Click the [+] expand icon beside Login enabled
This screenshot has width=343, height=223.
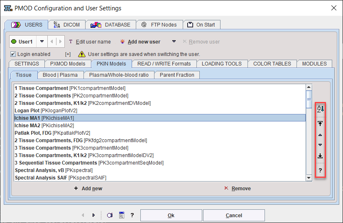[x=68, y=54]
